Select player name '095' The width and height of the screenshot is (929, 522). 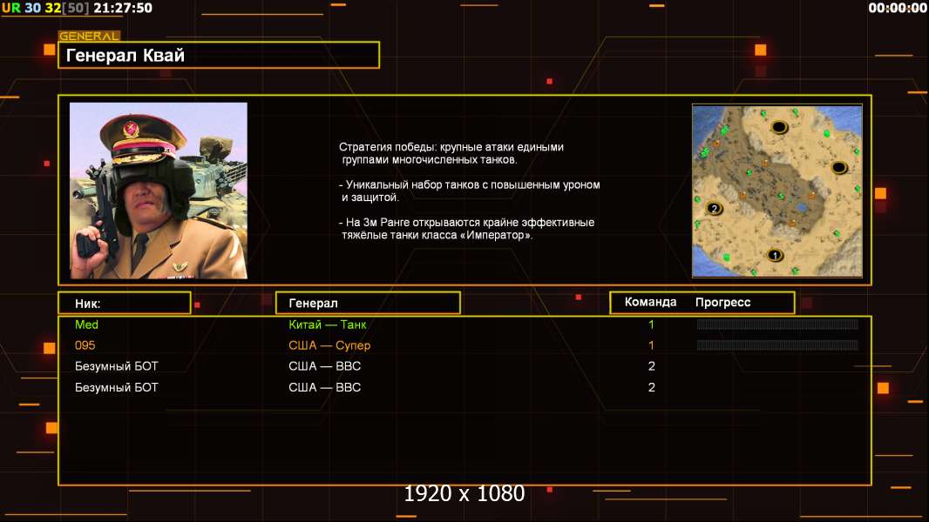[x=85, y=345]
